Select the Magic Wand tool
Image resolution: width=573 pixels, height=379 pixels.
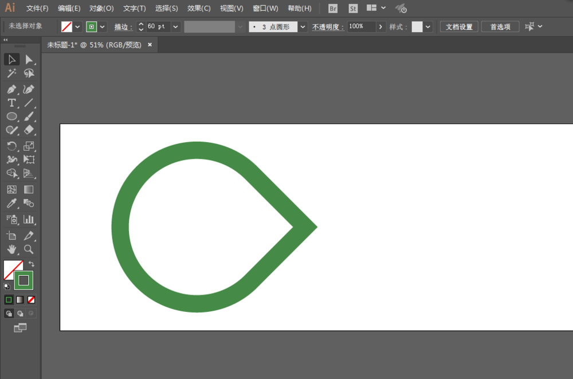point(11,73)
